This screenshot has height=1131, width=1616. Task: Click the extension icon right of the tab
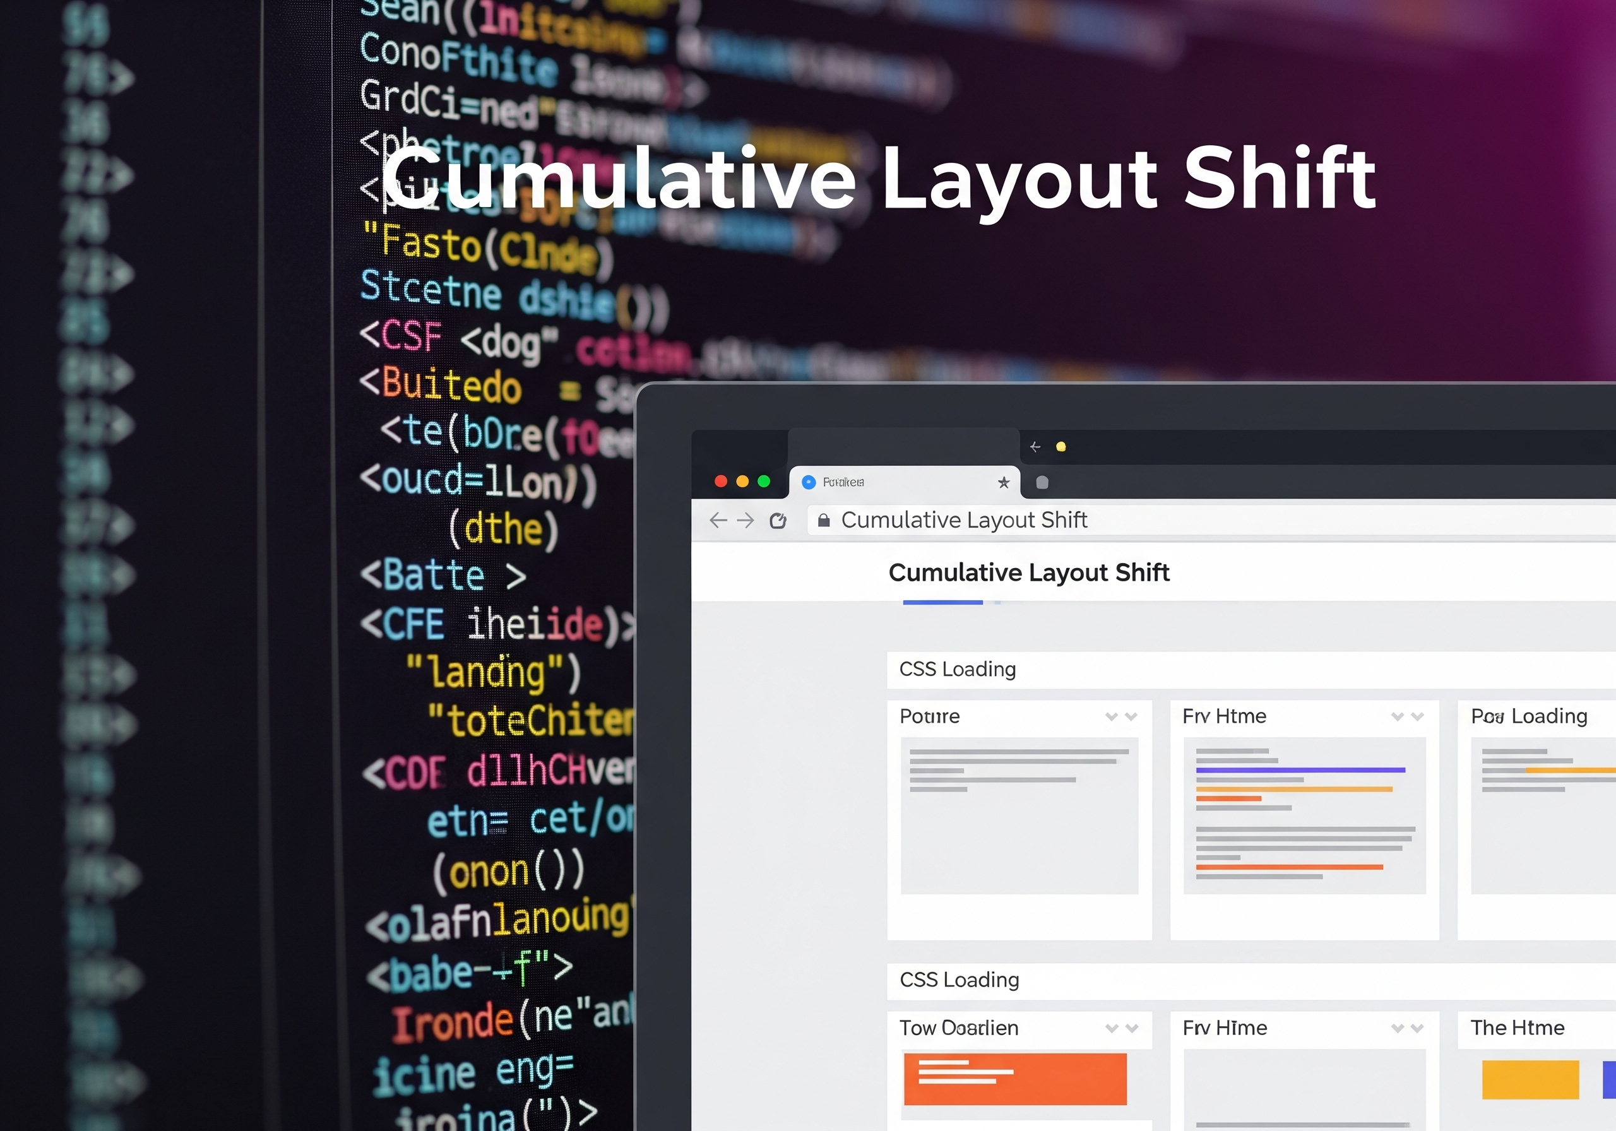(1041, 482)
